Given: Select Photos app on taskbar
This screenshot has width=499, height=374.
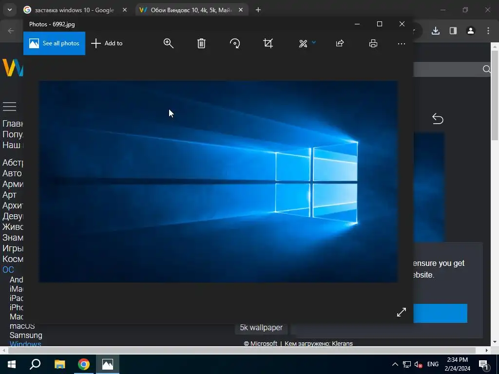Looking at the screenshot, I should [x=108, y=364].
